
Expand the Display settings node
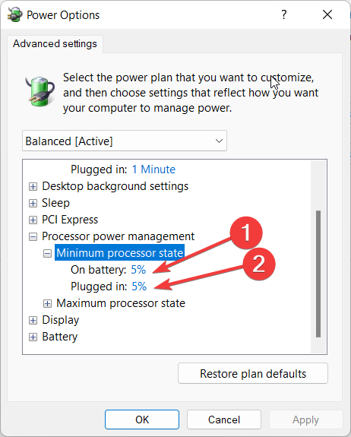pos(33,320)
